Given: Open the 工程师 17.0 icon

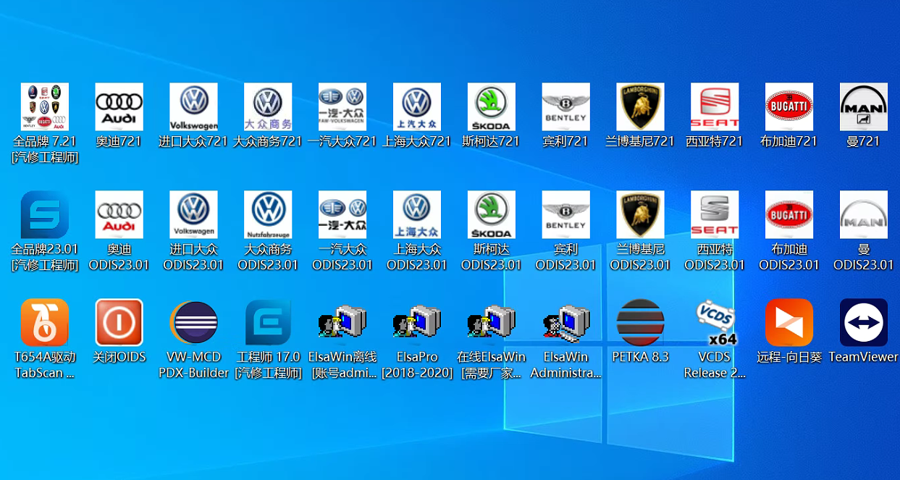Looking at the screenshot, I should coord(268,323).
